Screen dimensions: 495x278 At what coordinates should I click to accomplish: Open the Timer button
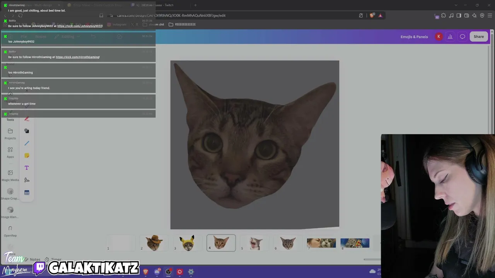(x=53, y=259)
